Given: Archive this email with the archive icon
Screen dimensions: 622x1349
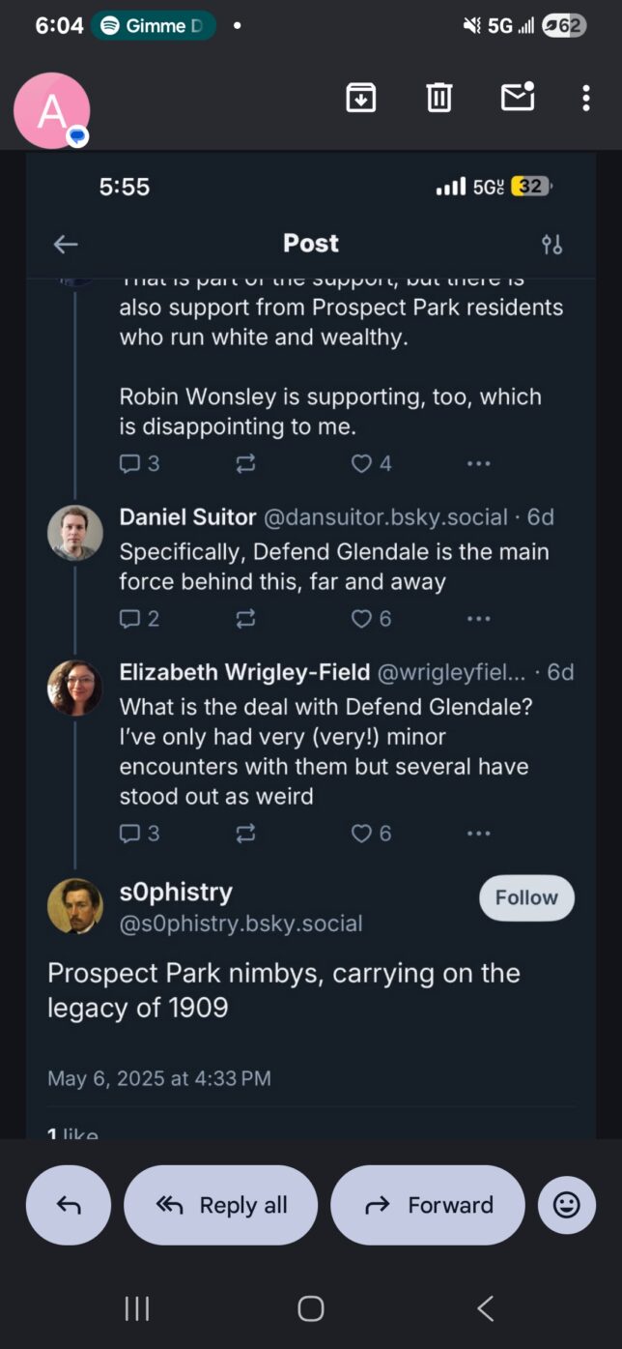Looking at the screenshot, I should [361, 98].
